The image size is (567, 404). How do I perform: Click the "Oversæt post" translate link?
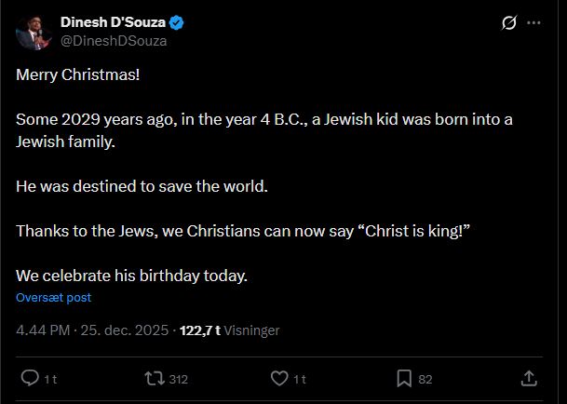pyautogui.click(x=53, y=298)
